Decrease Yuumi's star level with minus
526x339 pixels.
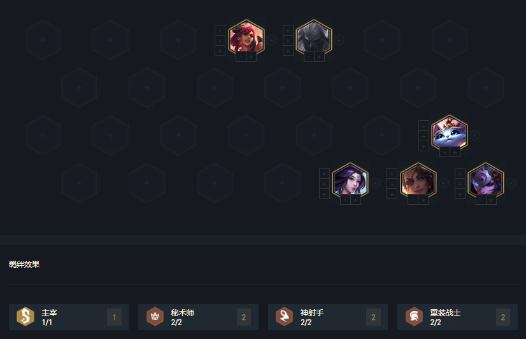444,153
